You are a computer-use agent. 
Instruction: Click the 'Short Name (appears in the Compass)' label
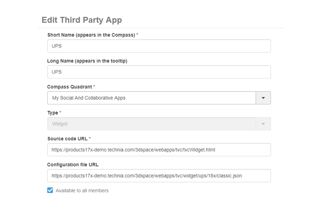coord(91,35)
